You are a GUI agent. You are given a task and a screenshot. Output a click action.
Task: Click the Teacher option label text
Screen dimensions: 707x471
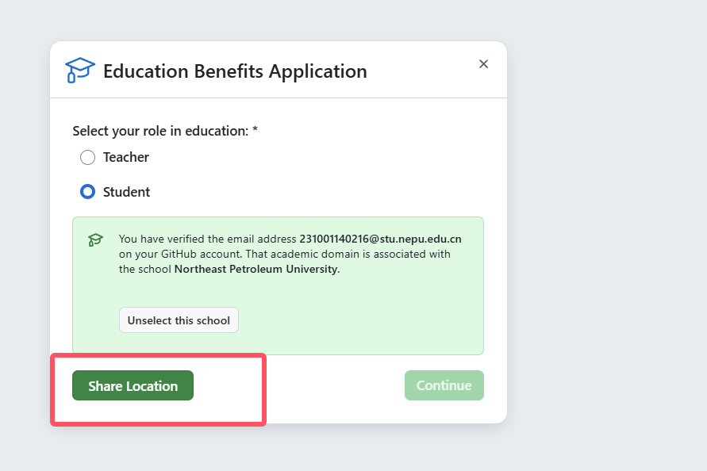pyautogui.click(x=126, y=157)
